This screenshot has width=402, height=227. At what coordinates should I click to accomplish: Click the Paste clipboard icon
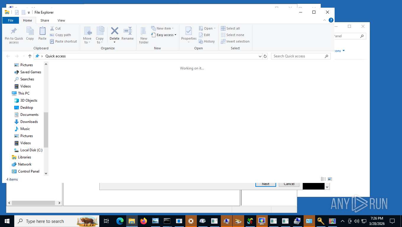[x=42, y=31]
